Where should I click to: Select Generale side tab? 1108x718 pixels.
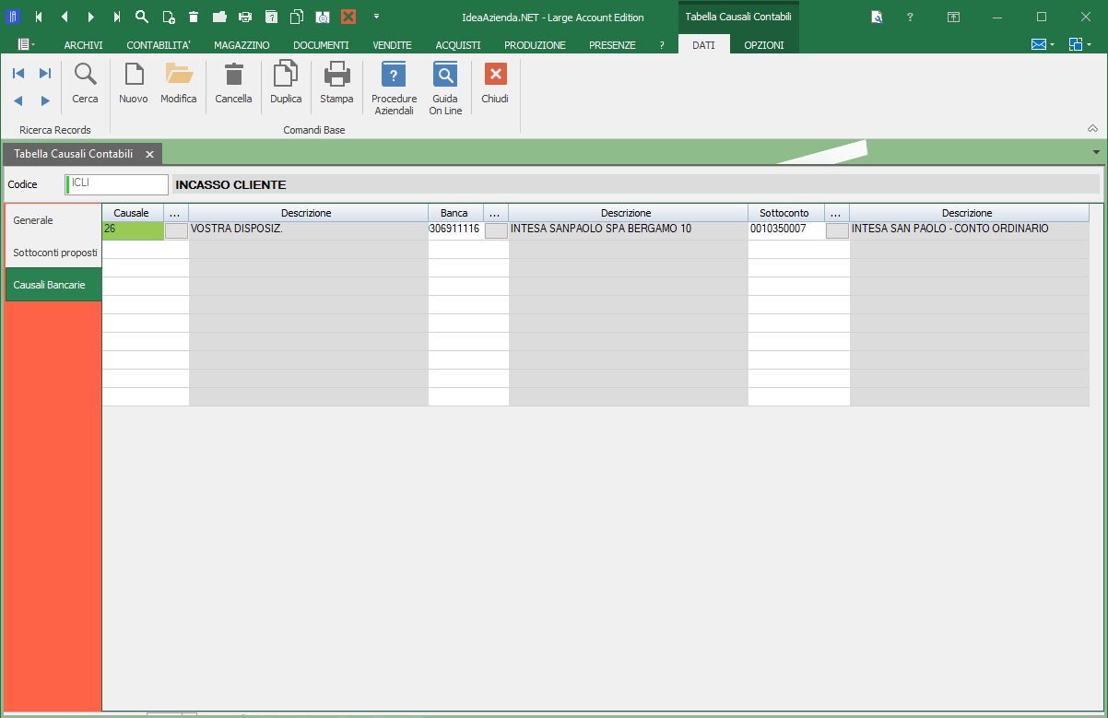pos(53,220)
